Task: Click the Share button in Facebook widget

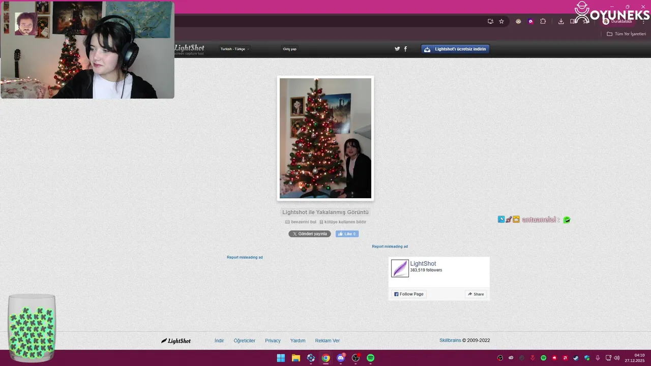Action: pyautogui.click(x=476, y=294)
